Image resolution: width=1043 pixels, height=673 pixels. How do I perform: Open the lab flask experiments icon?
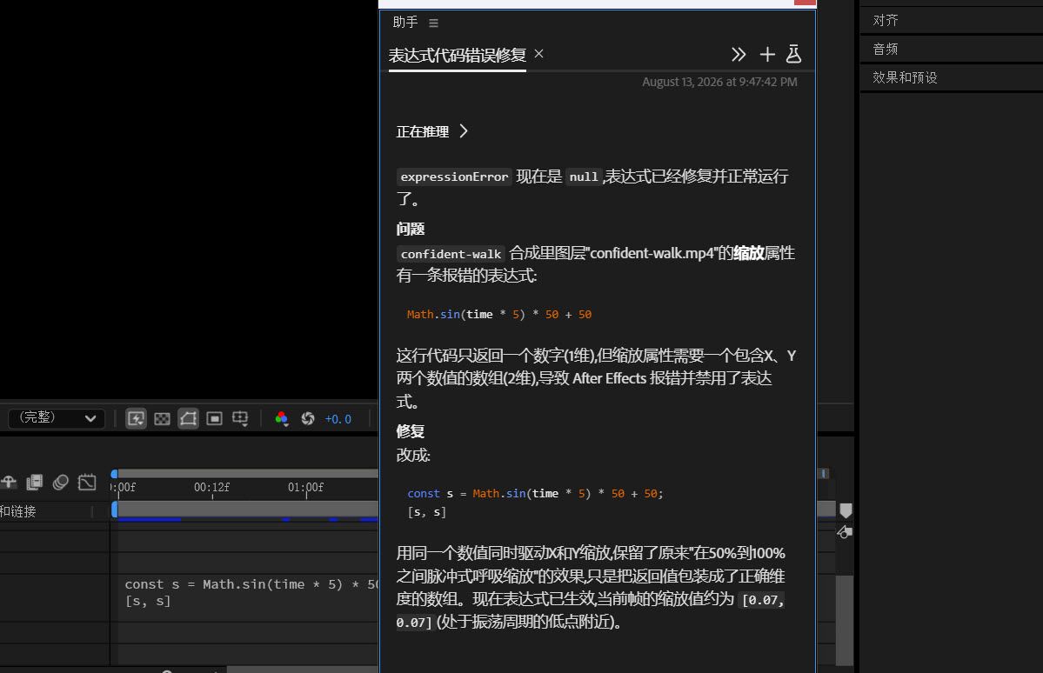click(793, 54)
